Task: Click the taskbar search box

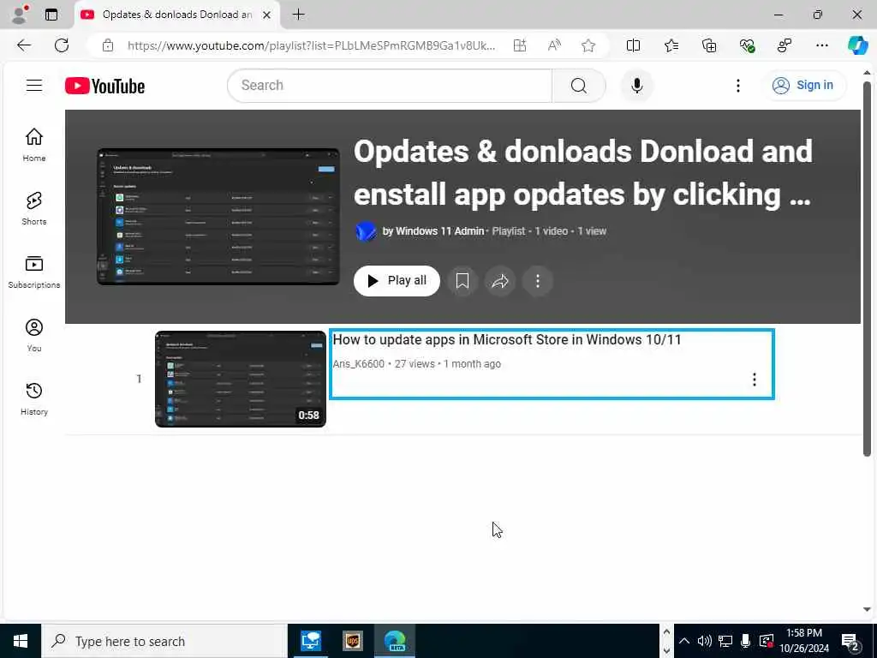Action: (x=164, y=641)
